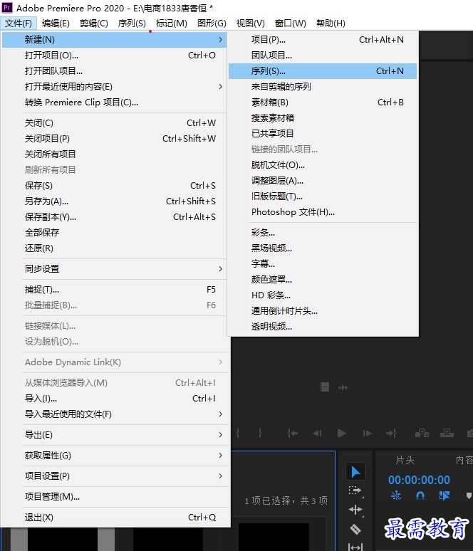Select the Selection tool arrow
This screenshot has width=473, height=551.
click(x=355, y=471)
